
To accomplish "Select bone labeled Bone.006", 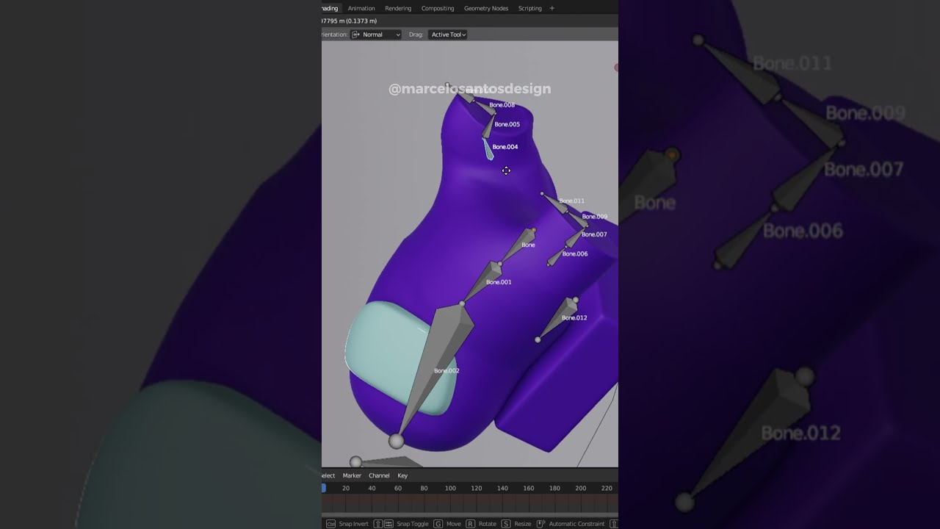I will point(556,256).
